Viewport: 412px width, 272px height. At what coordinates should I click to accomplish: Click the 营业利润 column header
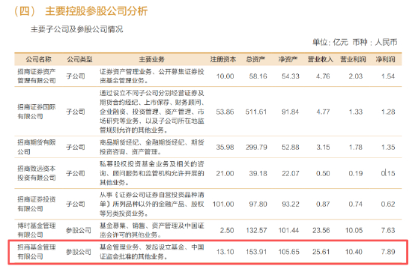pyautogui.click(x=353, y=59)
